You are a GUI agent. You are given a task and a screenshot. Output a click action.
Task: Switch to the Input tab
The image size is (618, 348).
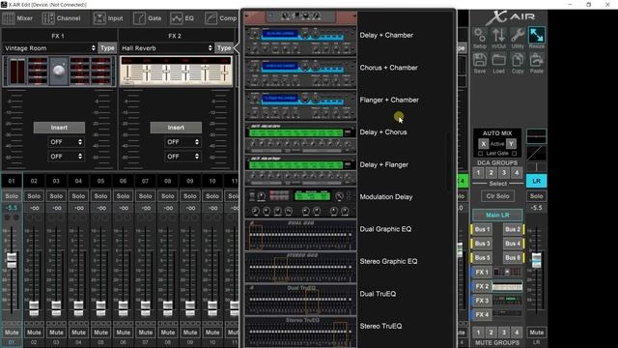coord(108,18)
